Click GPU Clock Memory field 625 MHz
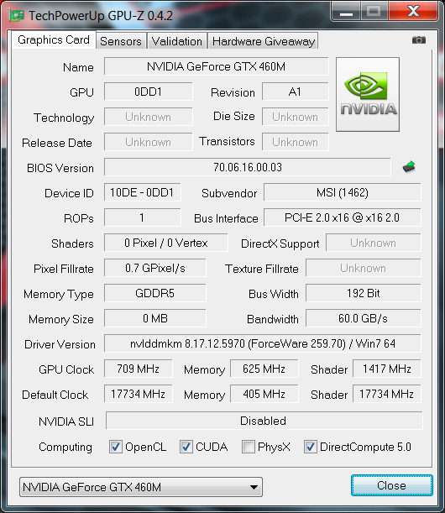This screenshot has width=445, height=513. point(264,369)
